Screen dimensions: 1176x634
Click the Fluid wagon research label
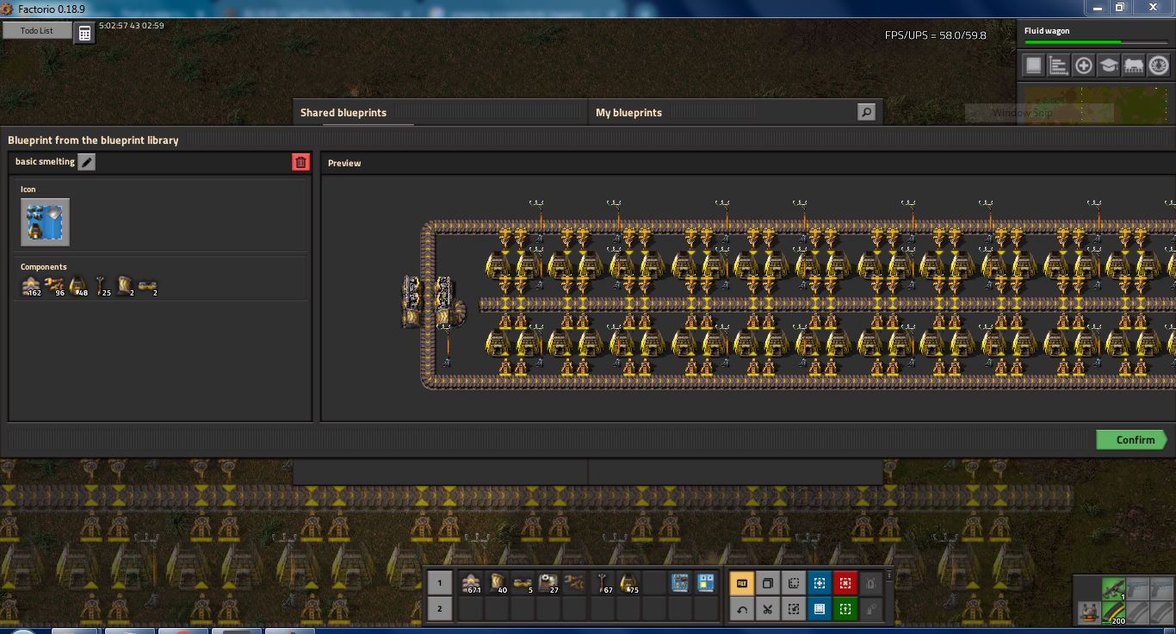coord(1047,31)
